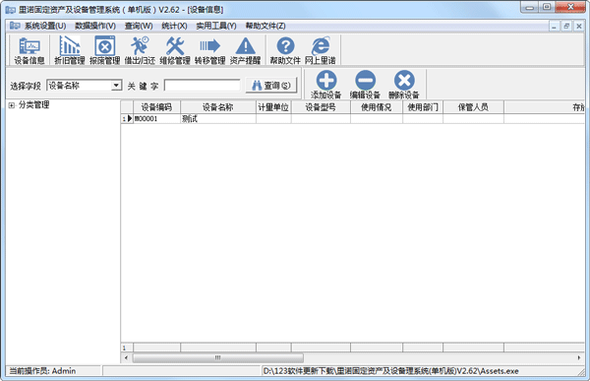
Task: Minimize the inner 设备信息 child window
Action: click(x=554, y=26)
